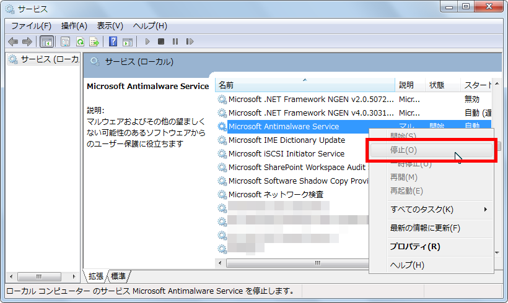The height and width of the screenshot is (303, 508).
Task: Click the Restart service toolbar icon
Action: pyautogui.click(x=190, y=41)
